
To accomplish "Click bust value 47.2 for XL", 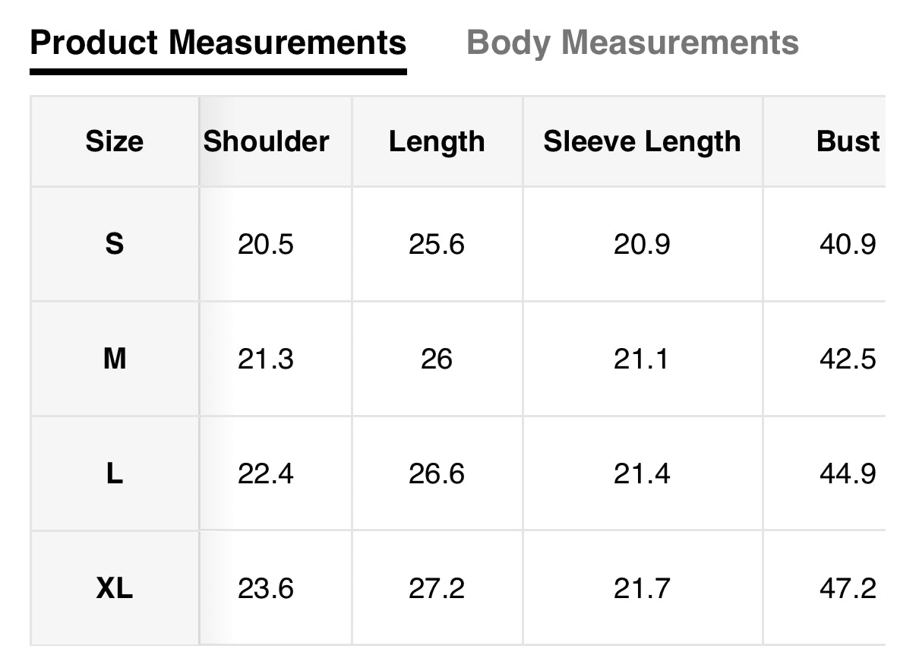I will (x=848, y=588).
